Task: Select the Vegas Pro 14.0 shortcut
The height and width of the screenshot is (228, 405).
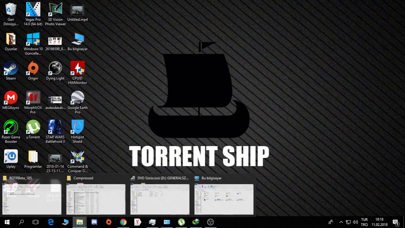Action: (x=33, y=14)
